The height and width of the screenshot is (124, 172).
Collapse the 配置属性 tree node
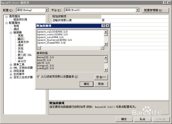[7, 23]
